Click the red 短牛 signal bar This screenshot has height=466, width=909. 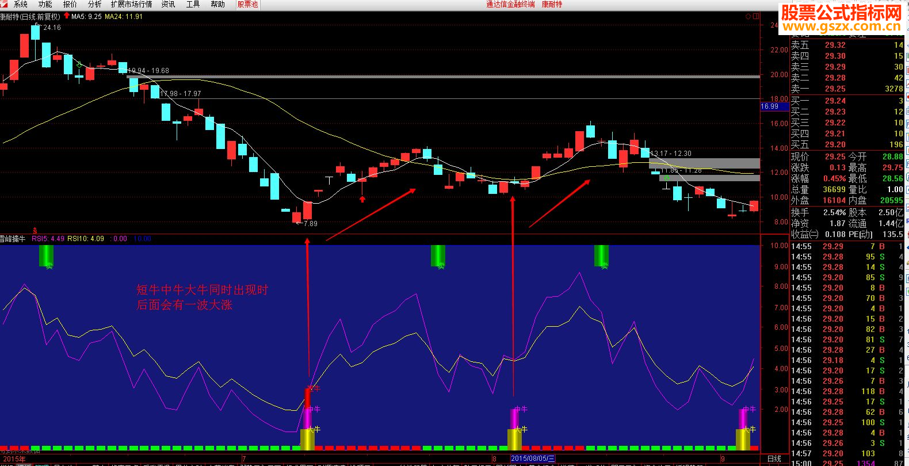pyautogui.click(x=307, y=398)
